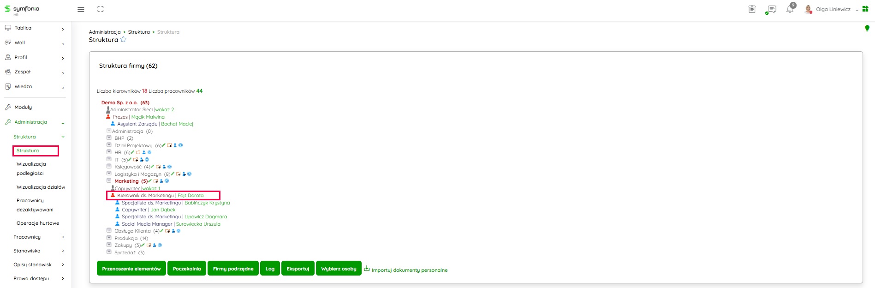Open the notifications bell icon
The image size is (875, 288).
(790, 9)
